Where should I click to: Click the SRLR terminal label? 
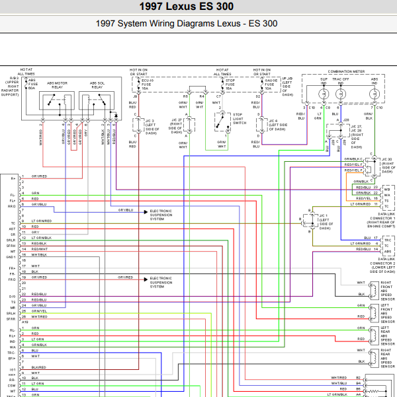tap(11, 240)
